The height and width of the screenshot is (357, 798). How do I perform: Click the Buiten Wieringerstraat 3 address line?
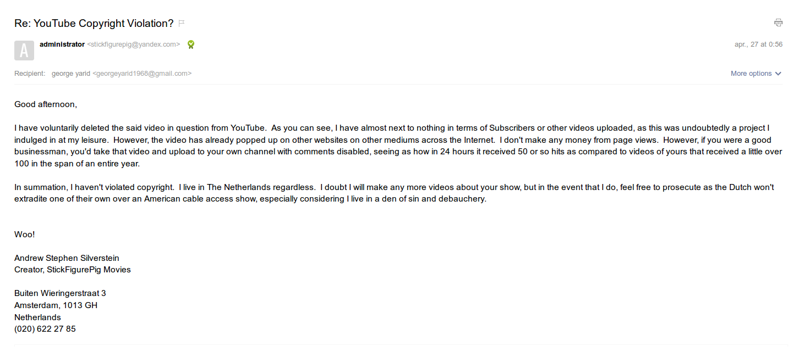(60, 293)
